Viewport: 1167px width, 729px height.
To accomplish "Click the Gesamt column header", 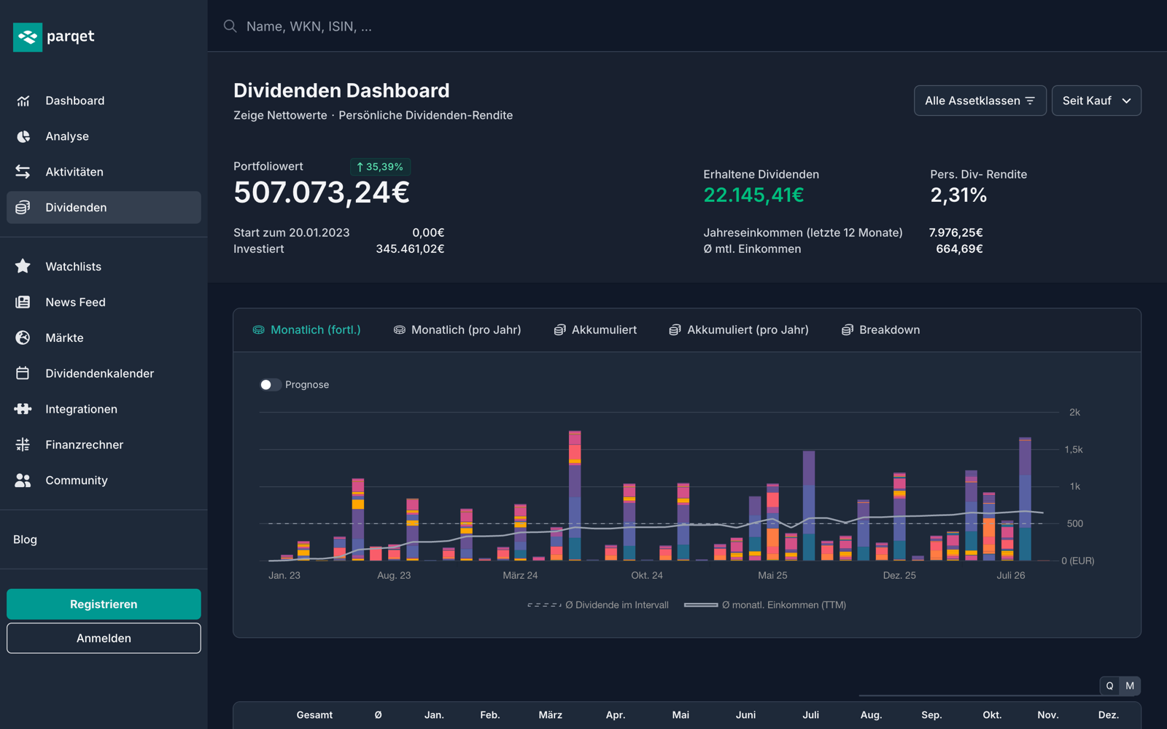I will pyautogui.click(x=314, y=715).
